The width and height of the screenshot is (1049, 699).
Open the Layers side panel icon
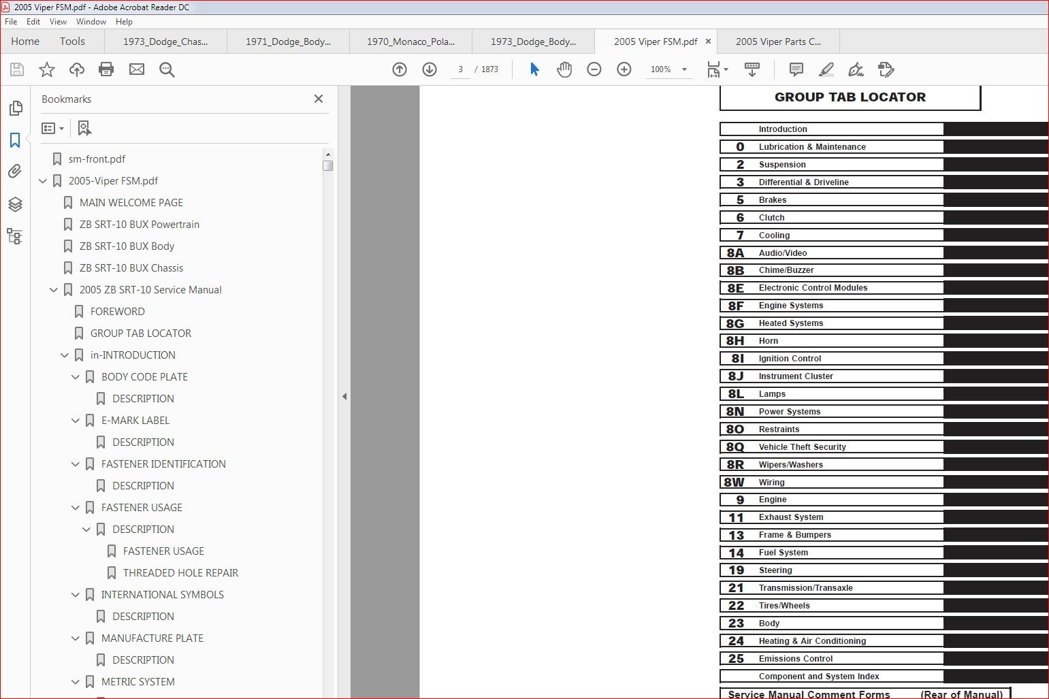(15, 204)
